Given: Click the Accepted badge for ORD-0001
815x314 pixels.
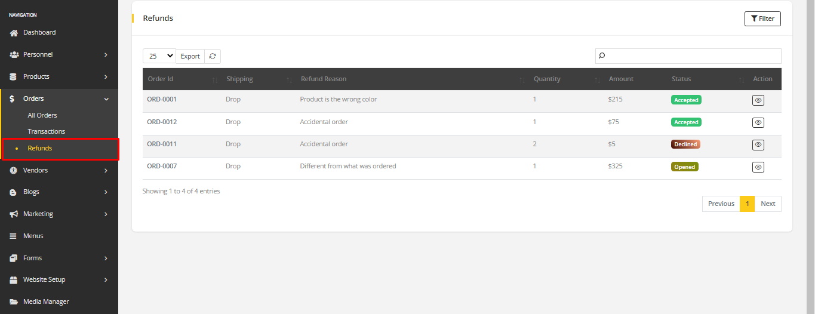Looking at the screenshot, I should [x=686, y=100].
